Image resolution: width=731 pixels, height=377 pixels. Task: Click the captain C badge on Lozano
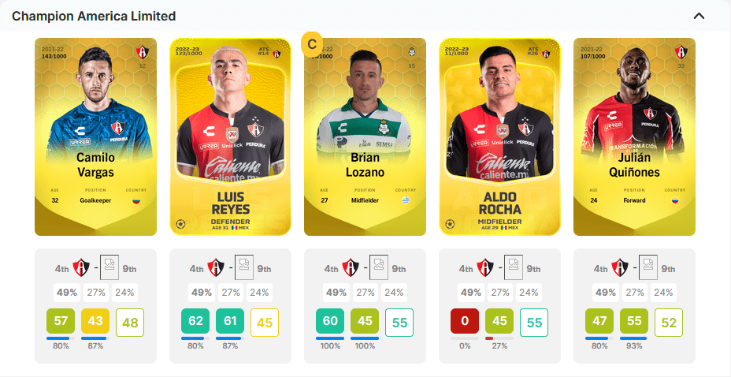pos(312,44)
